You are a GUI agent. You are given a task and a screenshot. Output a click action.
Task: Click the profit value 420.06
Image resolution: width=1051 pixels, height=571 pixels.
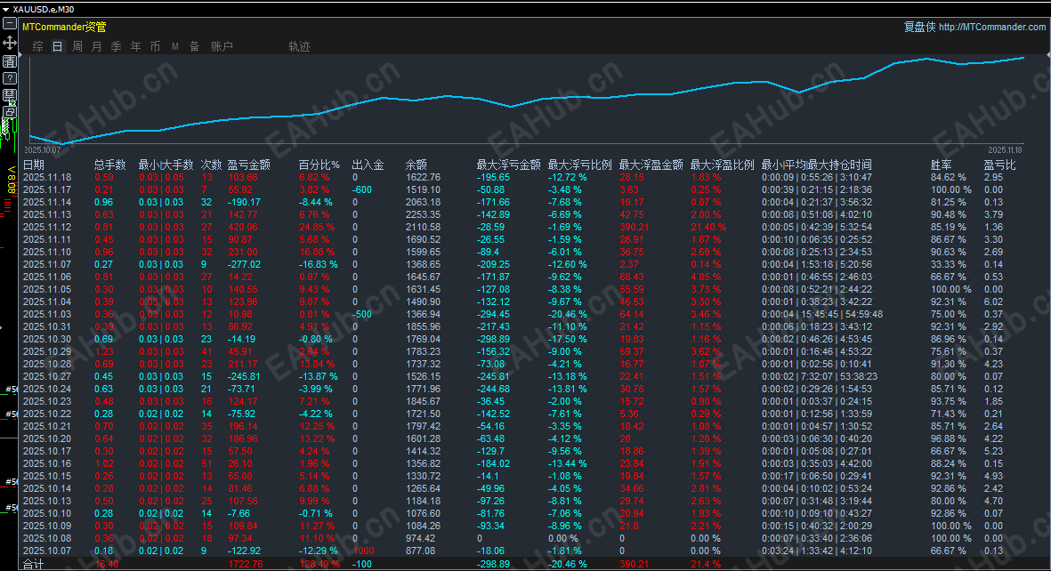pos(243,227)
